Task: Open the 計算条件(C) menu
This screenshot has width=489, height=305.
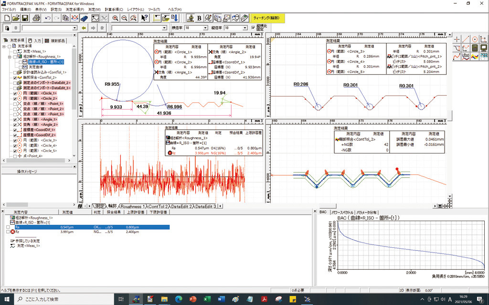Action: 114,9
